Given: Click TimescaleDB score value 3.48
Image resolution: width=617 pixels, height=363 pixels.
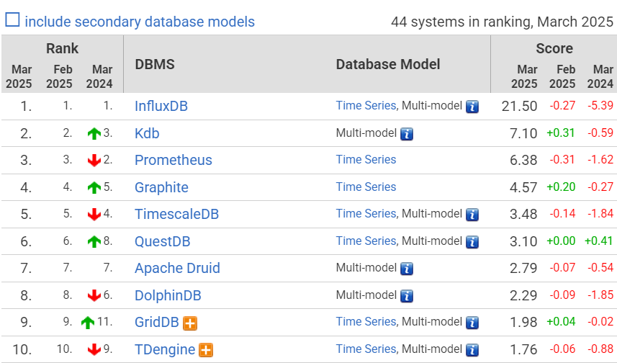Looking at the screenshot, I should tap(523, 214).
